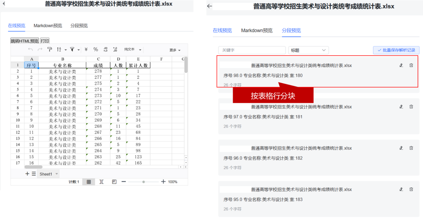This screenshot has width=423, height=218.
Task: Apply percent format with % icon
Action: [x=96, y=50]
